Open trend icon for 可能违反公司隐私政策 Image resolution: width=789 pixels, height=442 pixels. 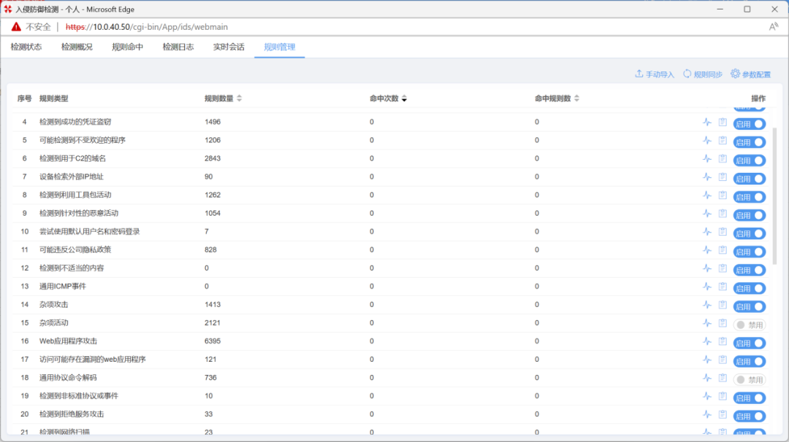pyautogui.click(x=707, y=249)
